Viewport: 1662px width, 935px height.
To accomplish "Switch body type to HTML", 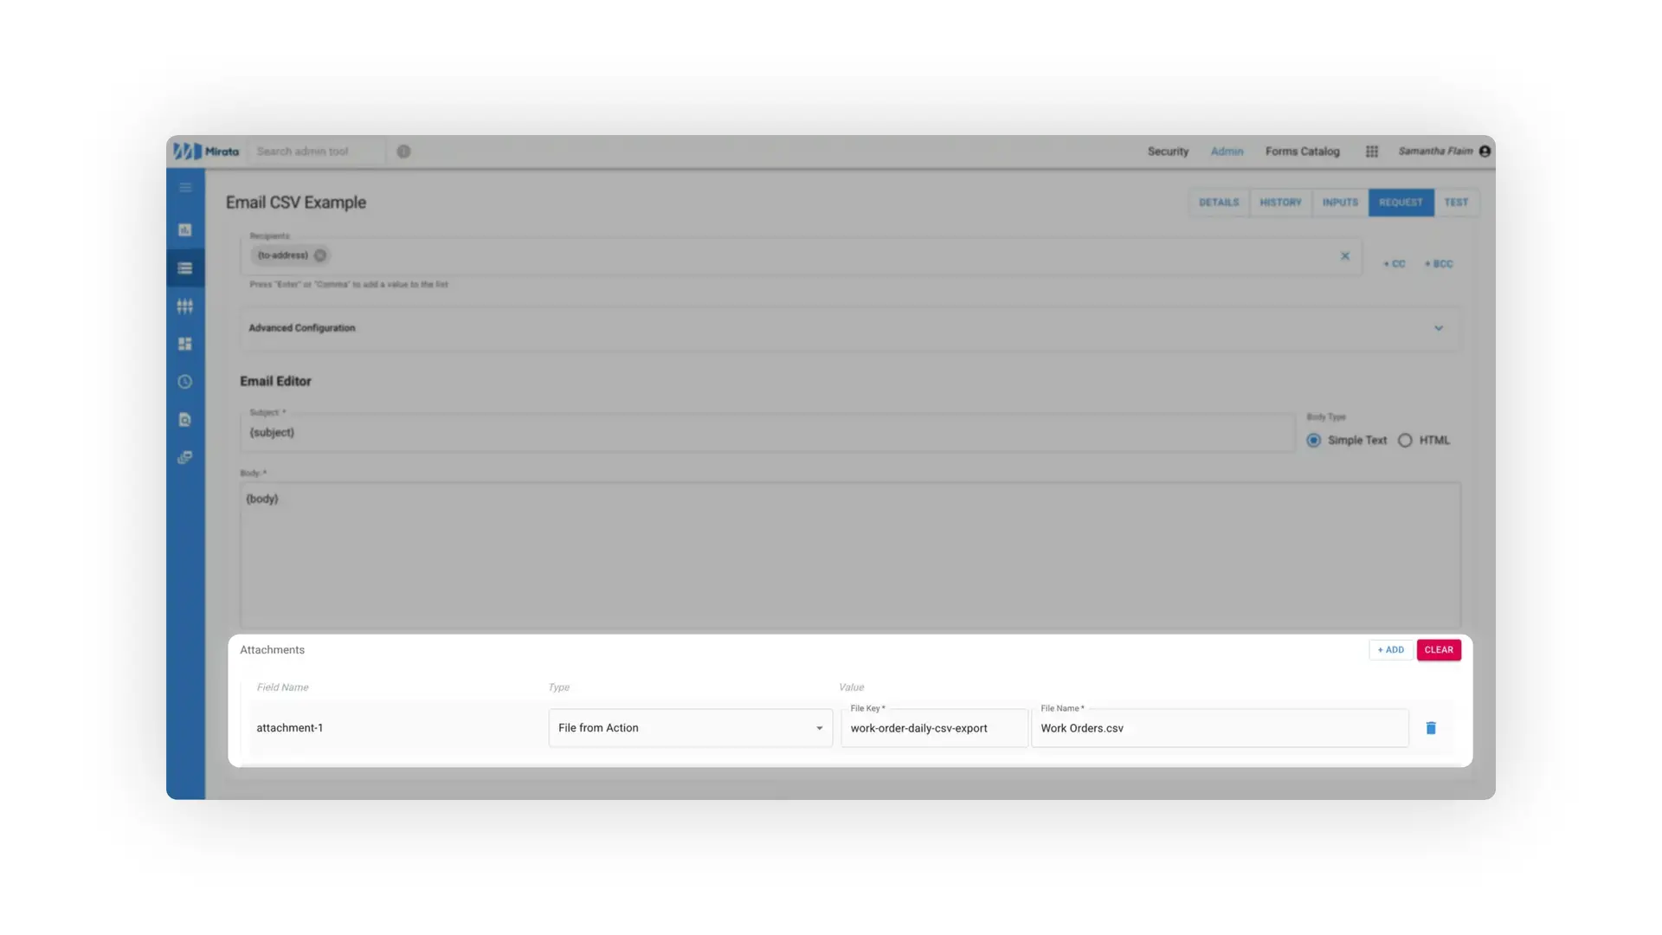I will [1405, 440].
